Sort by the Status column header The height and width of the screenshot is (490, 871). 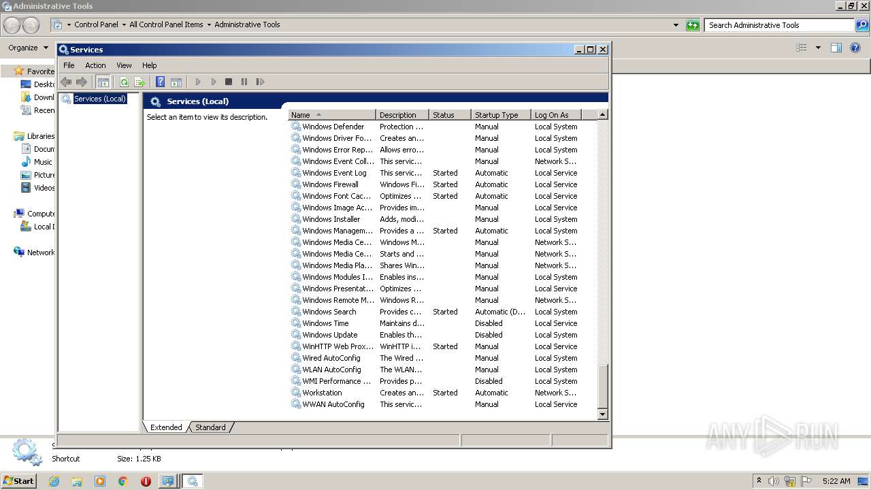point(450,115)
